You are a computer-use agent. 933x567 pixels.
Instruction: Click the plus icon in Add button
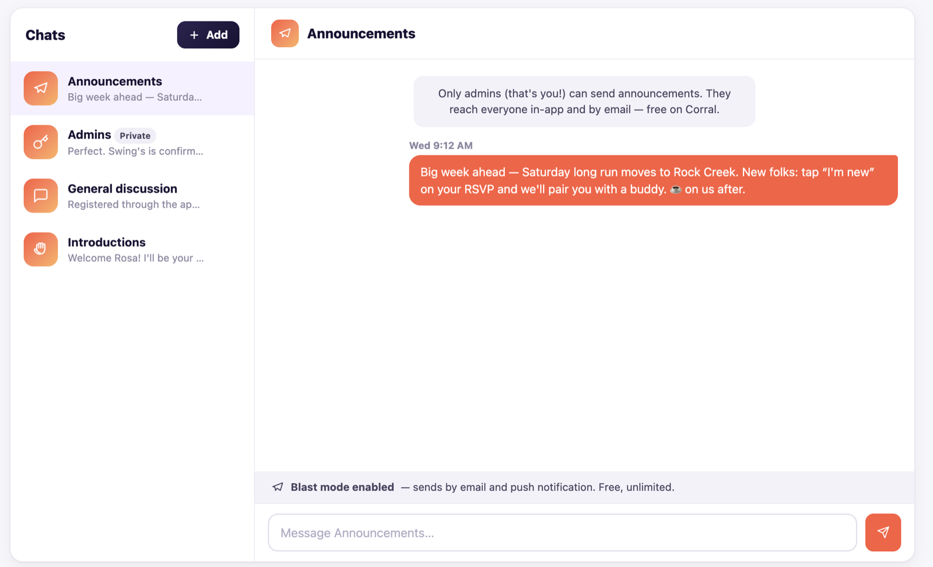tap(194, 35)
